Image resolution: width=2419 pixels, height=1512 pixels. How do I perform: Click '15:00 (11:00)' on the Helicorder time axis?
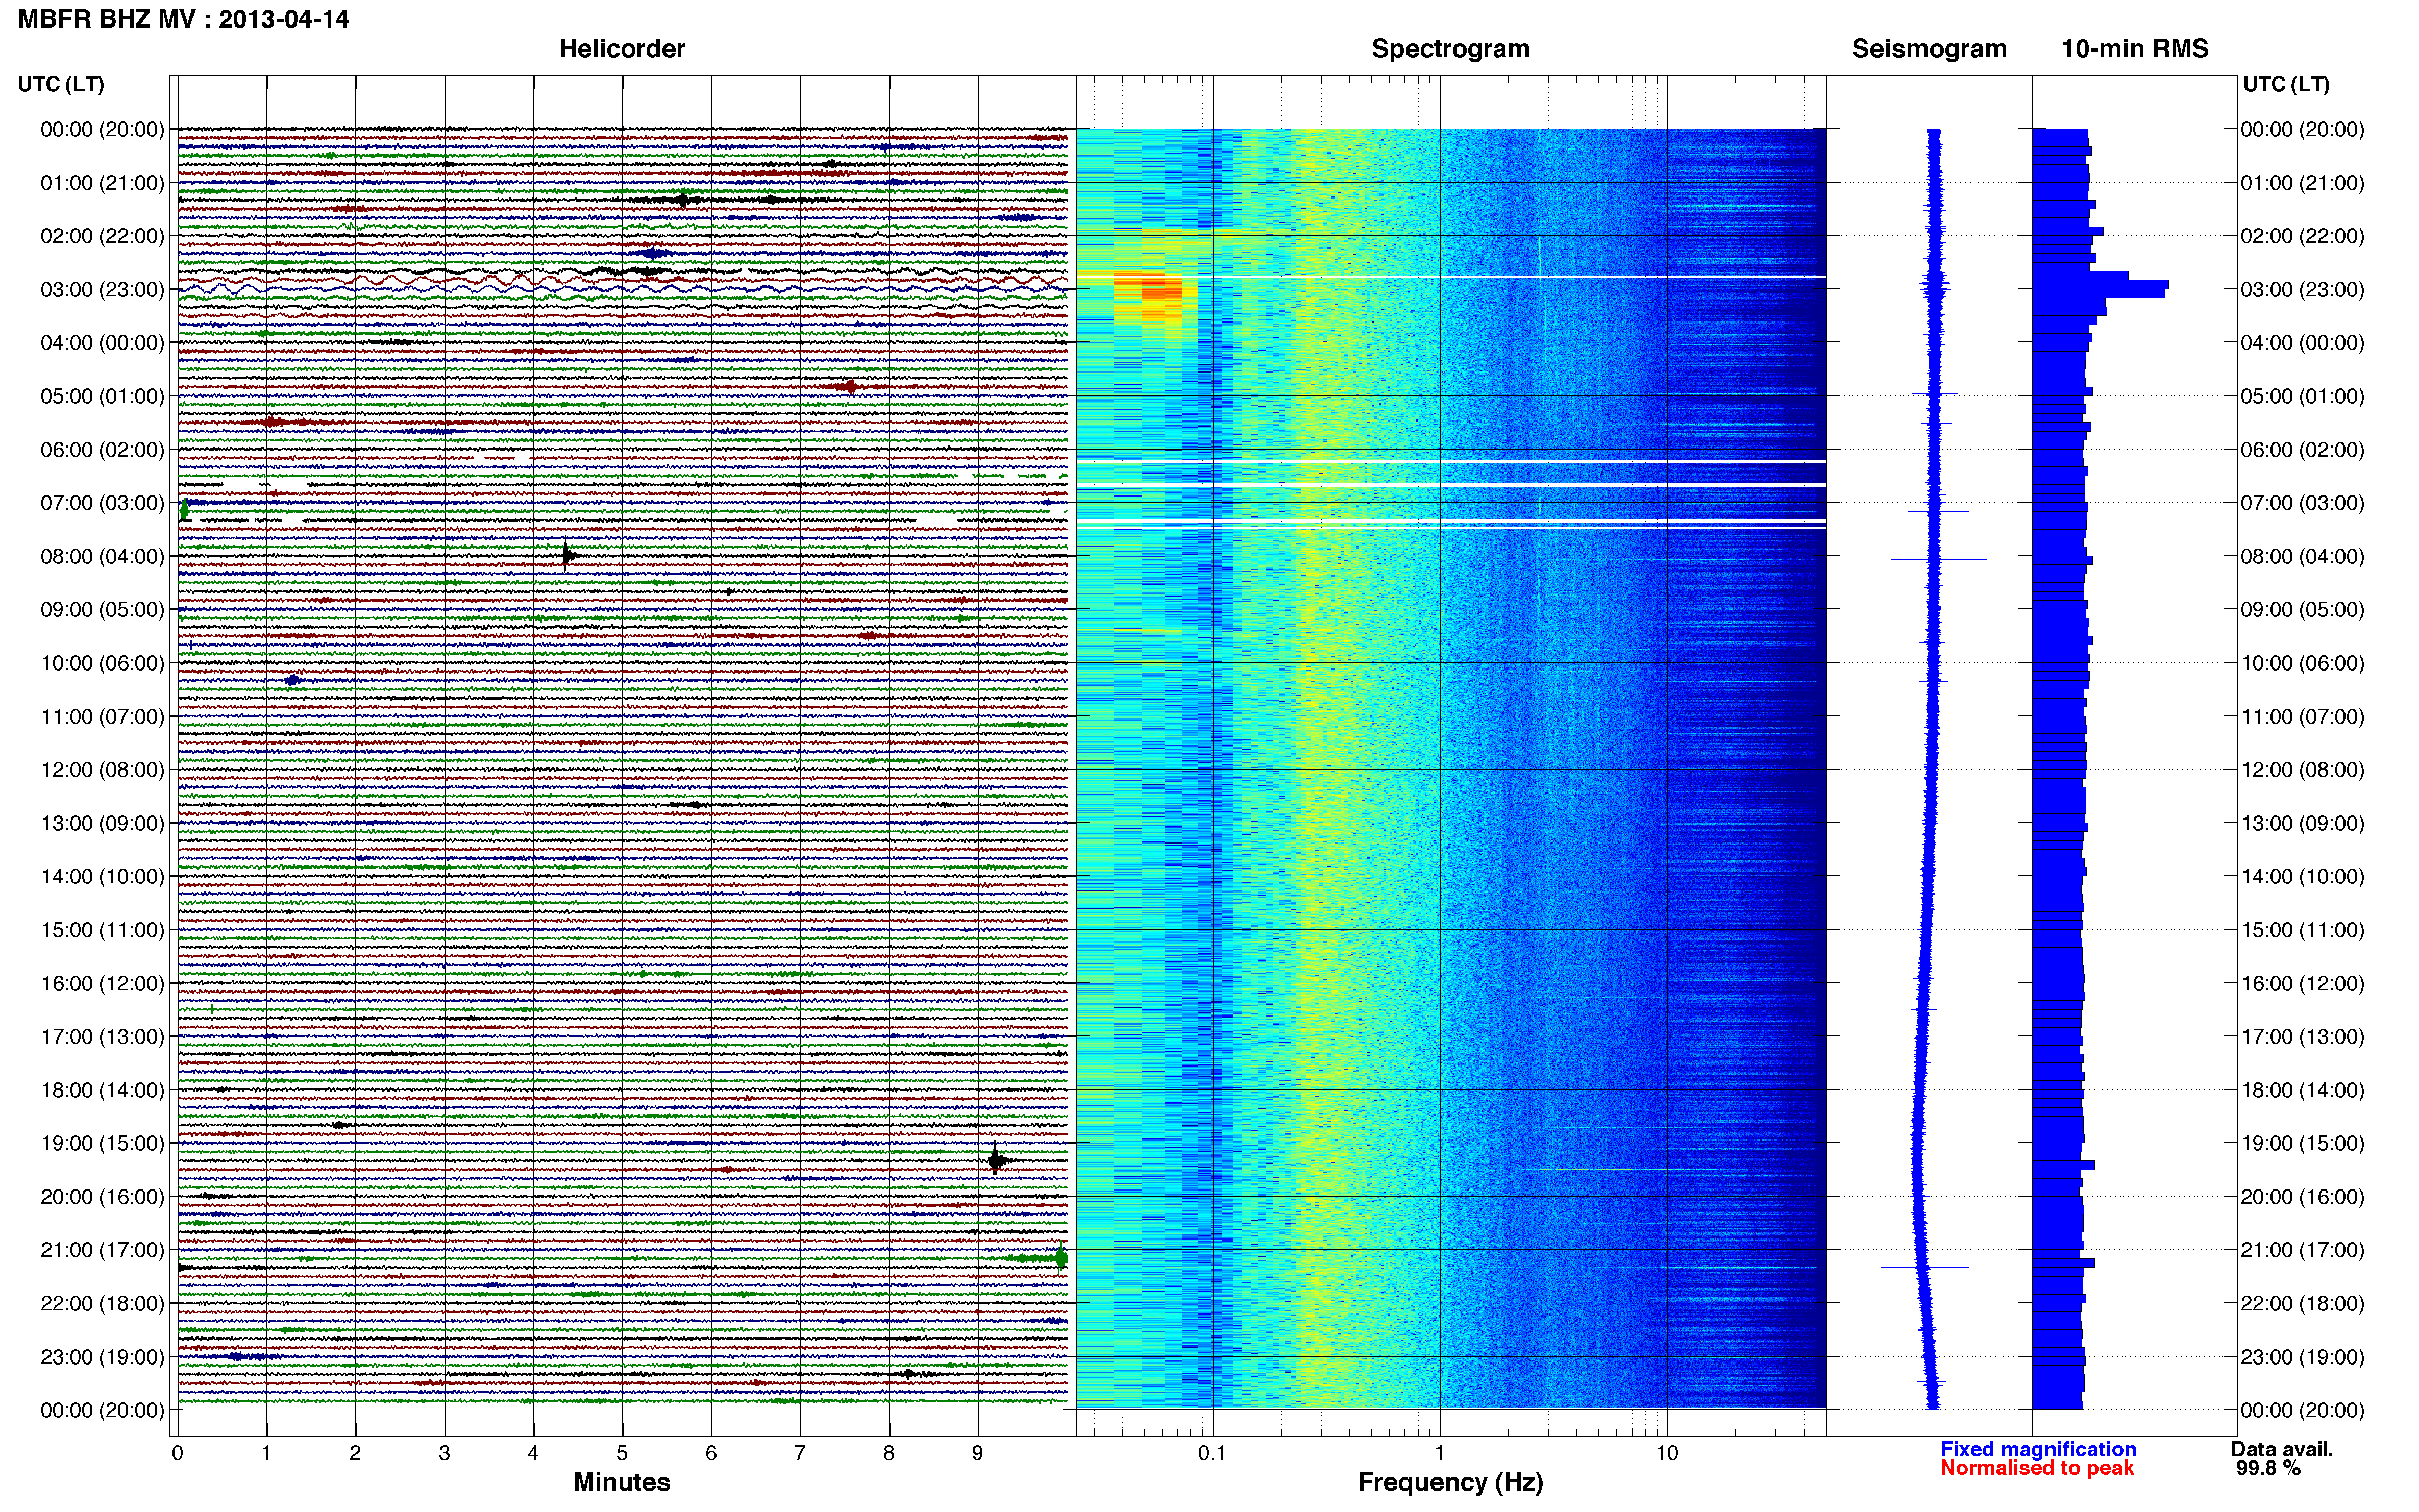[102, 930]
